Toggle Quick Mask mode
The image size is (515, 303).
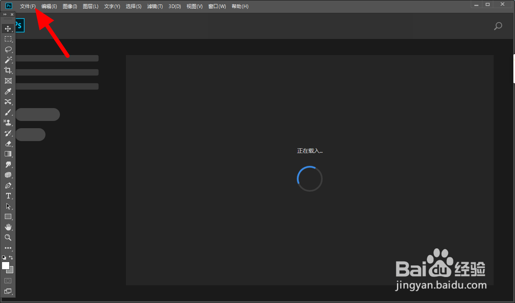tap(8, 280)
